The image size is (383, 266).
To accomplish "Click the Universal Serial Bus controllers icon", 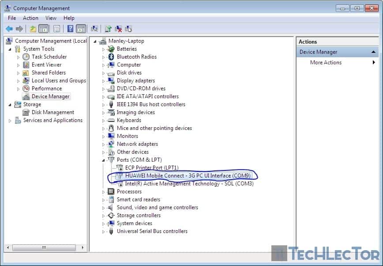I will (111, 231).
